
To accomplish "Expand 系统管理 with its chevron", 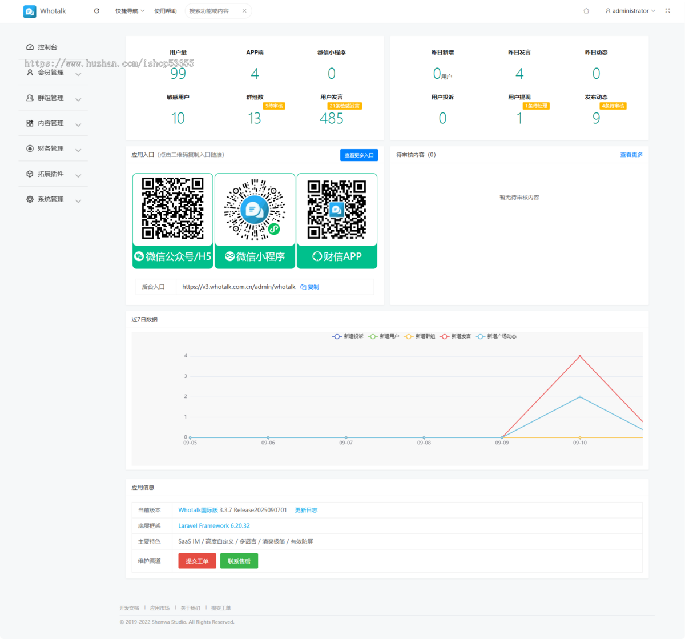I will [x=78, y=201].
